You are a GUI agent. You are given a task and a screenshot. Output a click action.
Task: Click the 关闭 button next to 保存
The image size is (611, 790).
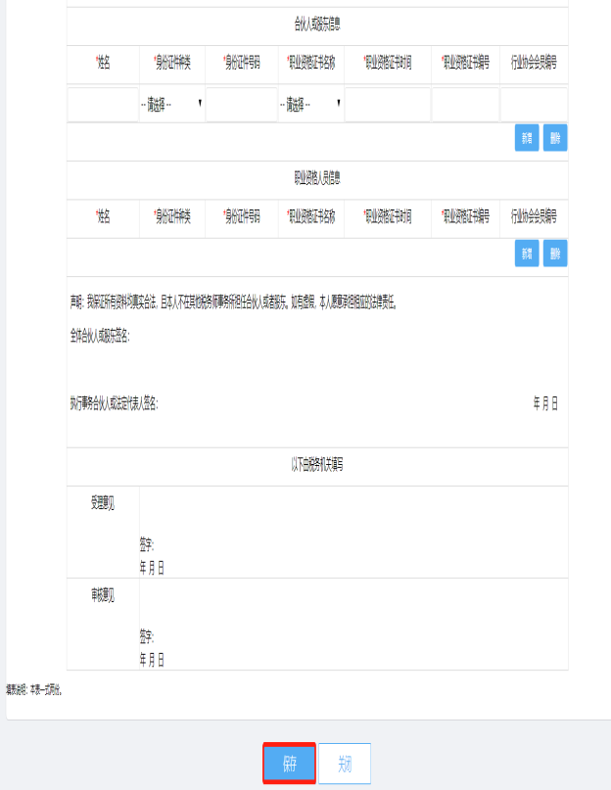click(345, 764)
